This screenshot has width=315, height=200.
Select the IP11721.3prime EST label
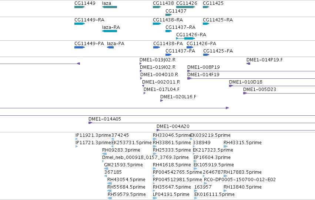coord(93,143)
